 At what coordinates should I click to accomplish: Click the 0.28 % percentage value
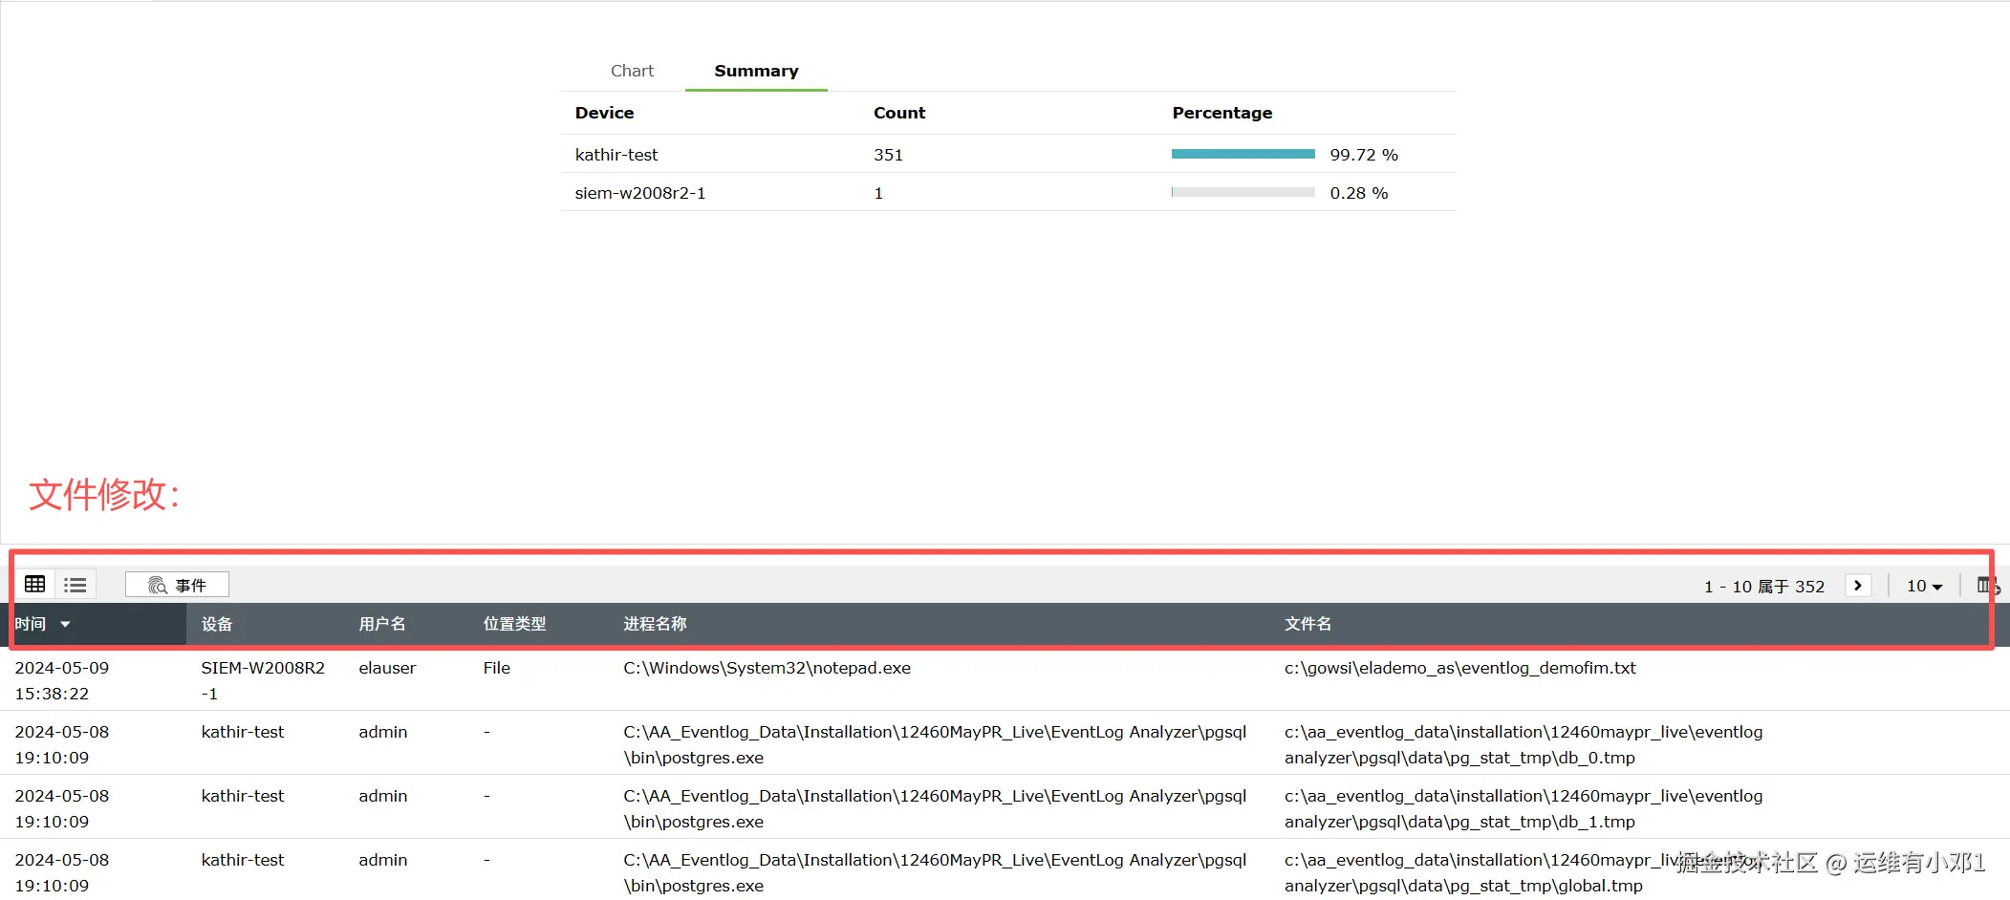tap(1359, 193)
